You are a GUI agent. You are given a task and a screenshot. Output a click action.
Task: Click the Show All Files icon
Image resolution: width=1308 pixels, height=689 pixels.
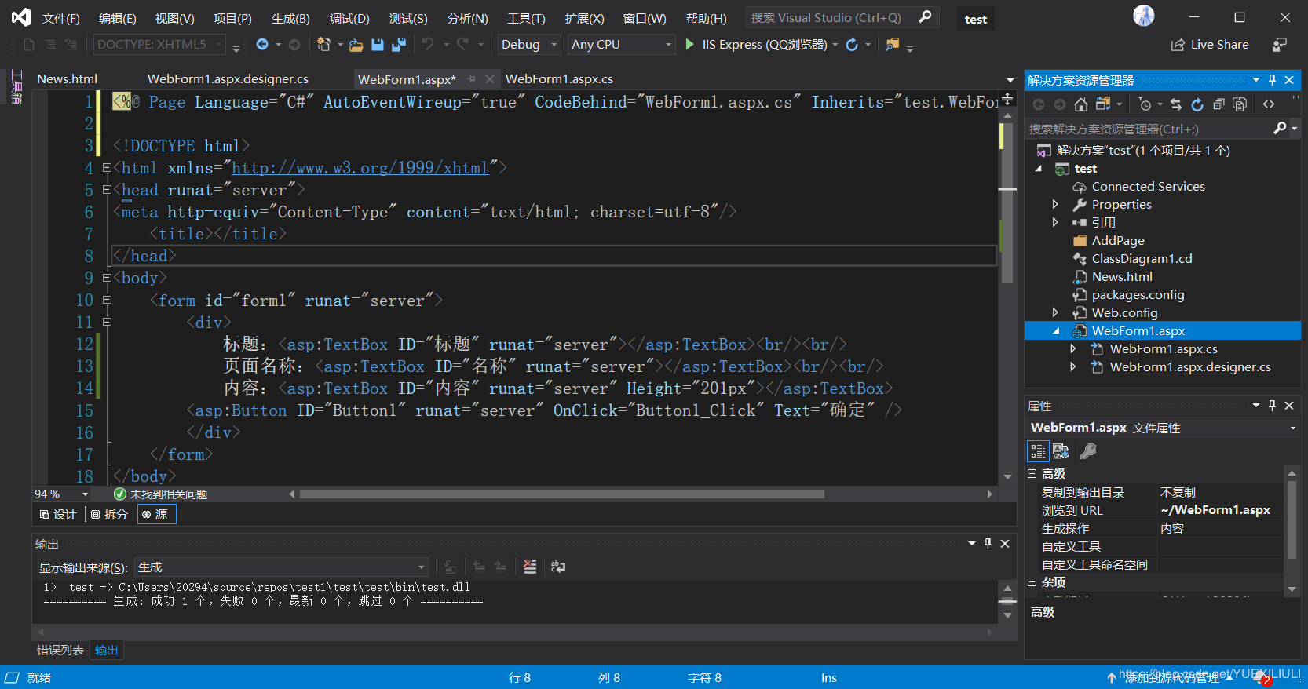click(1240, 104)
